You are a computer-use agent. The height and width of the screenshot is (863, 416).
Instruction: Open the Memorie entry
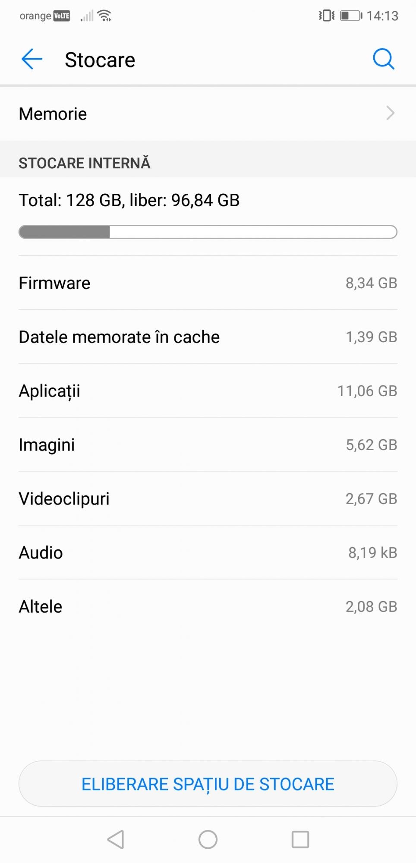tap(53, 114)
